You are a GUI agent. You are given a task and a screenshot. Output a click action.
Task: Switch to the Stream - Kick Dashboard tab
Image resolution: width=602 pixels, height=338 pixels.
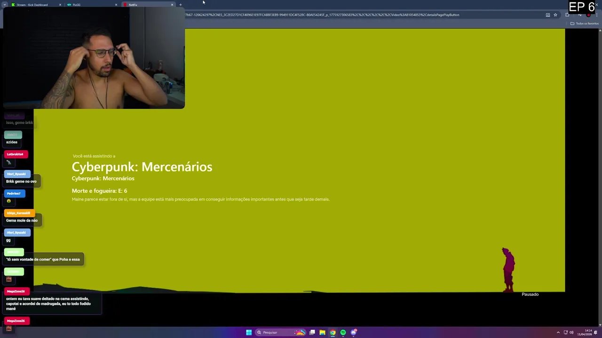(x=35, y=5)
